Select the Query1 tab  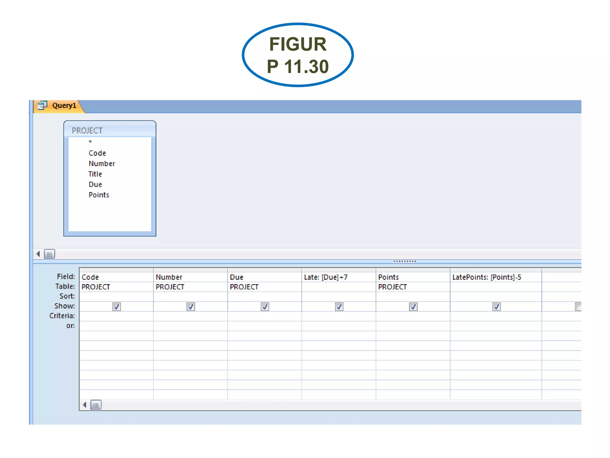coord(64,106)
